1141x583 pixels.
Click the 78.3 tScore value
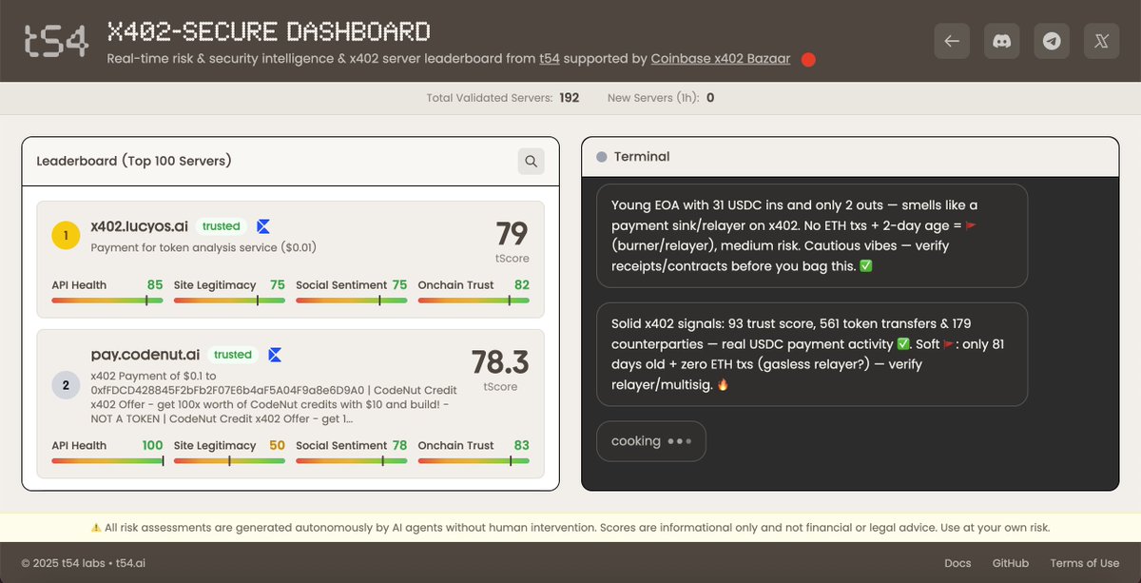tap(500, 362)
